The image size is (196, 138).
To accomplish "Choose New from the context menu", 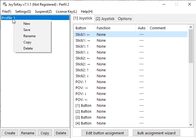I will pyautogui.click(x=27, y=24).
